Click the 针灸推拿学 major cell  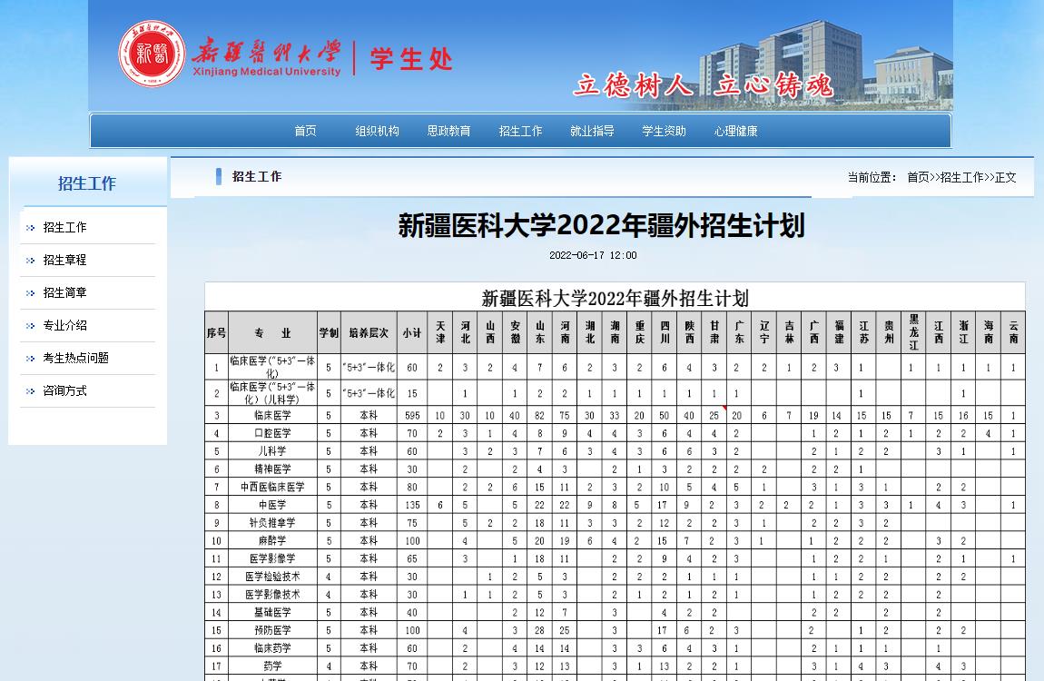[272, 523]
